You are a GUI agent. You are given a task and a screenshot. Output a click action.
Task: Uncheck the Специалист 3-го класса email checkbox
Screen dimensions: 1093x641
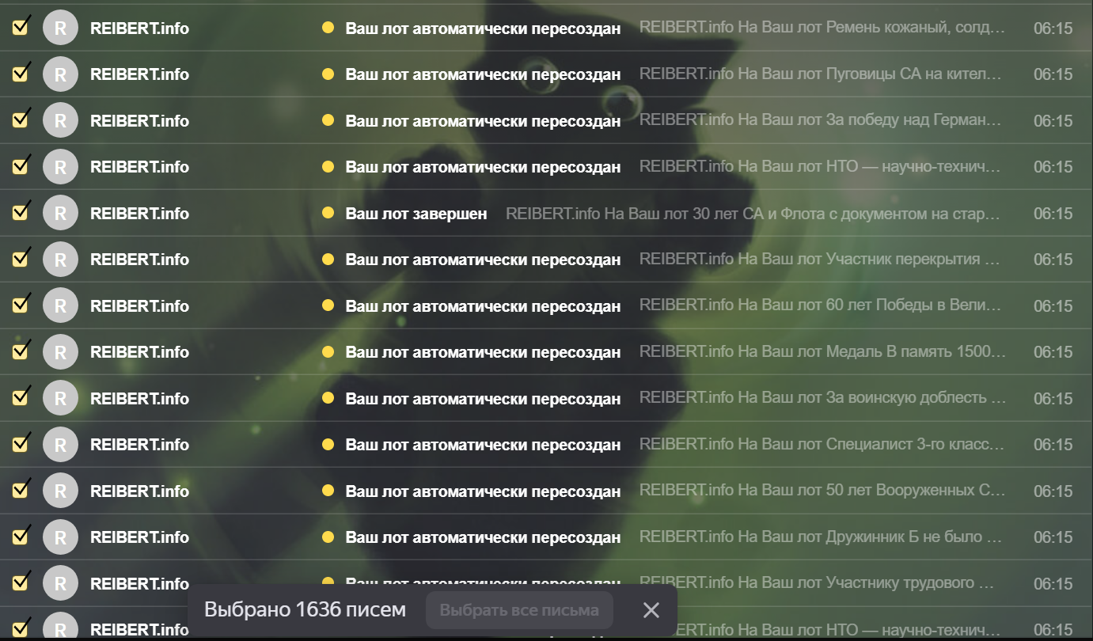[21, 445]
